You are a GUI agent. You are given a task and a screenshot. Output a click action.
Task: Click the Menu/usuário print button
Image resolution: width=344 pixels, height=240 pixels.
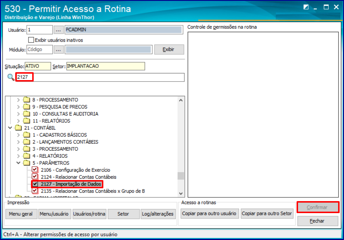(54, 214)
